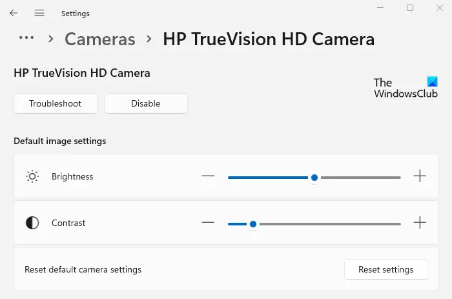Navigate to Cameras breadcrumb

[100, 39]
